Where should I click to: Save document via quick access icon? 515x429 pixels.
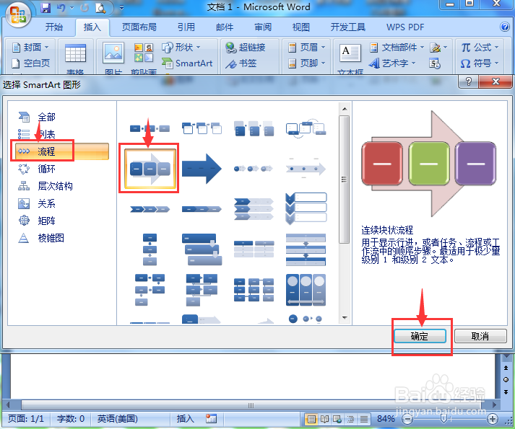pyautogui.click(x=46, y=7)
